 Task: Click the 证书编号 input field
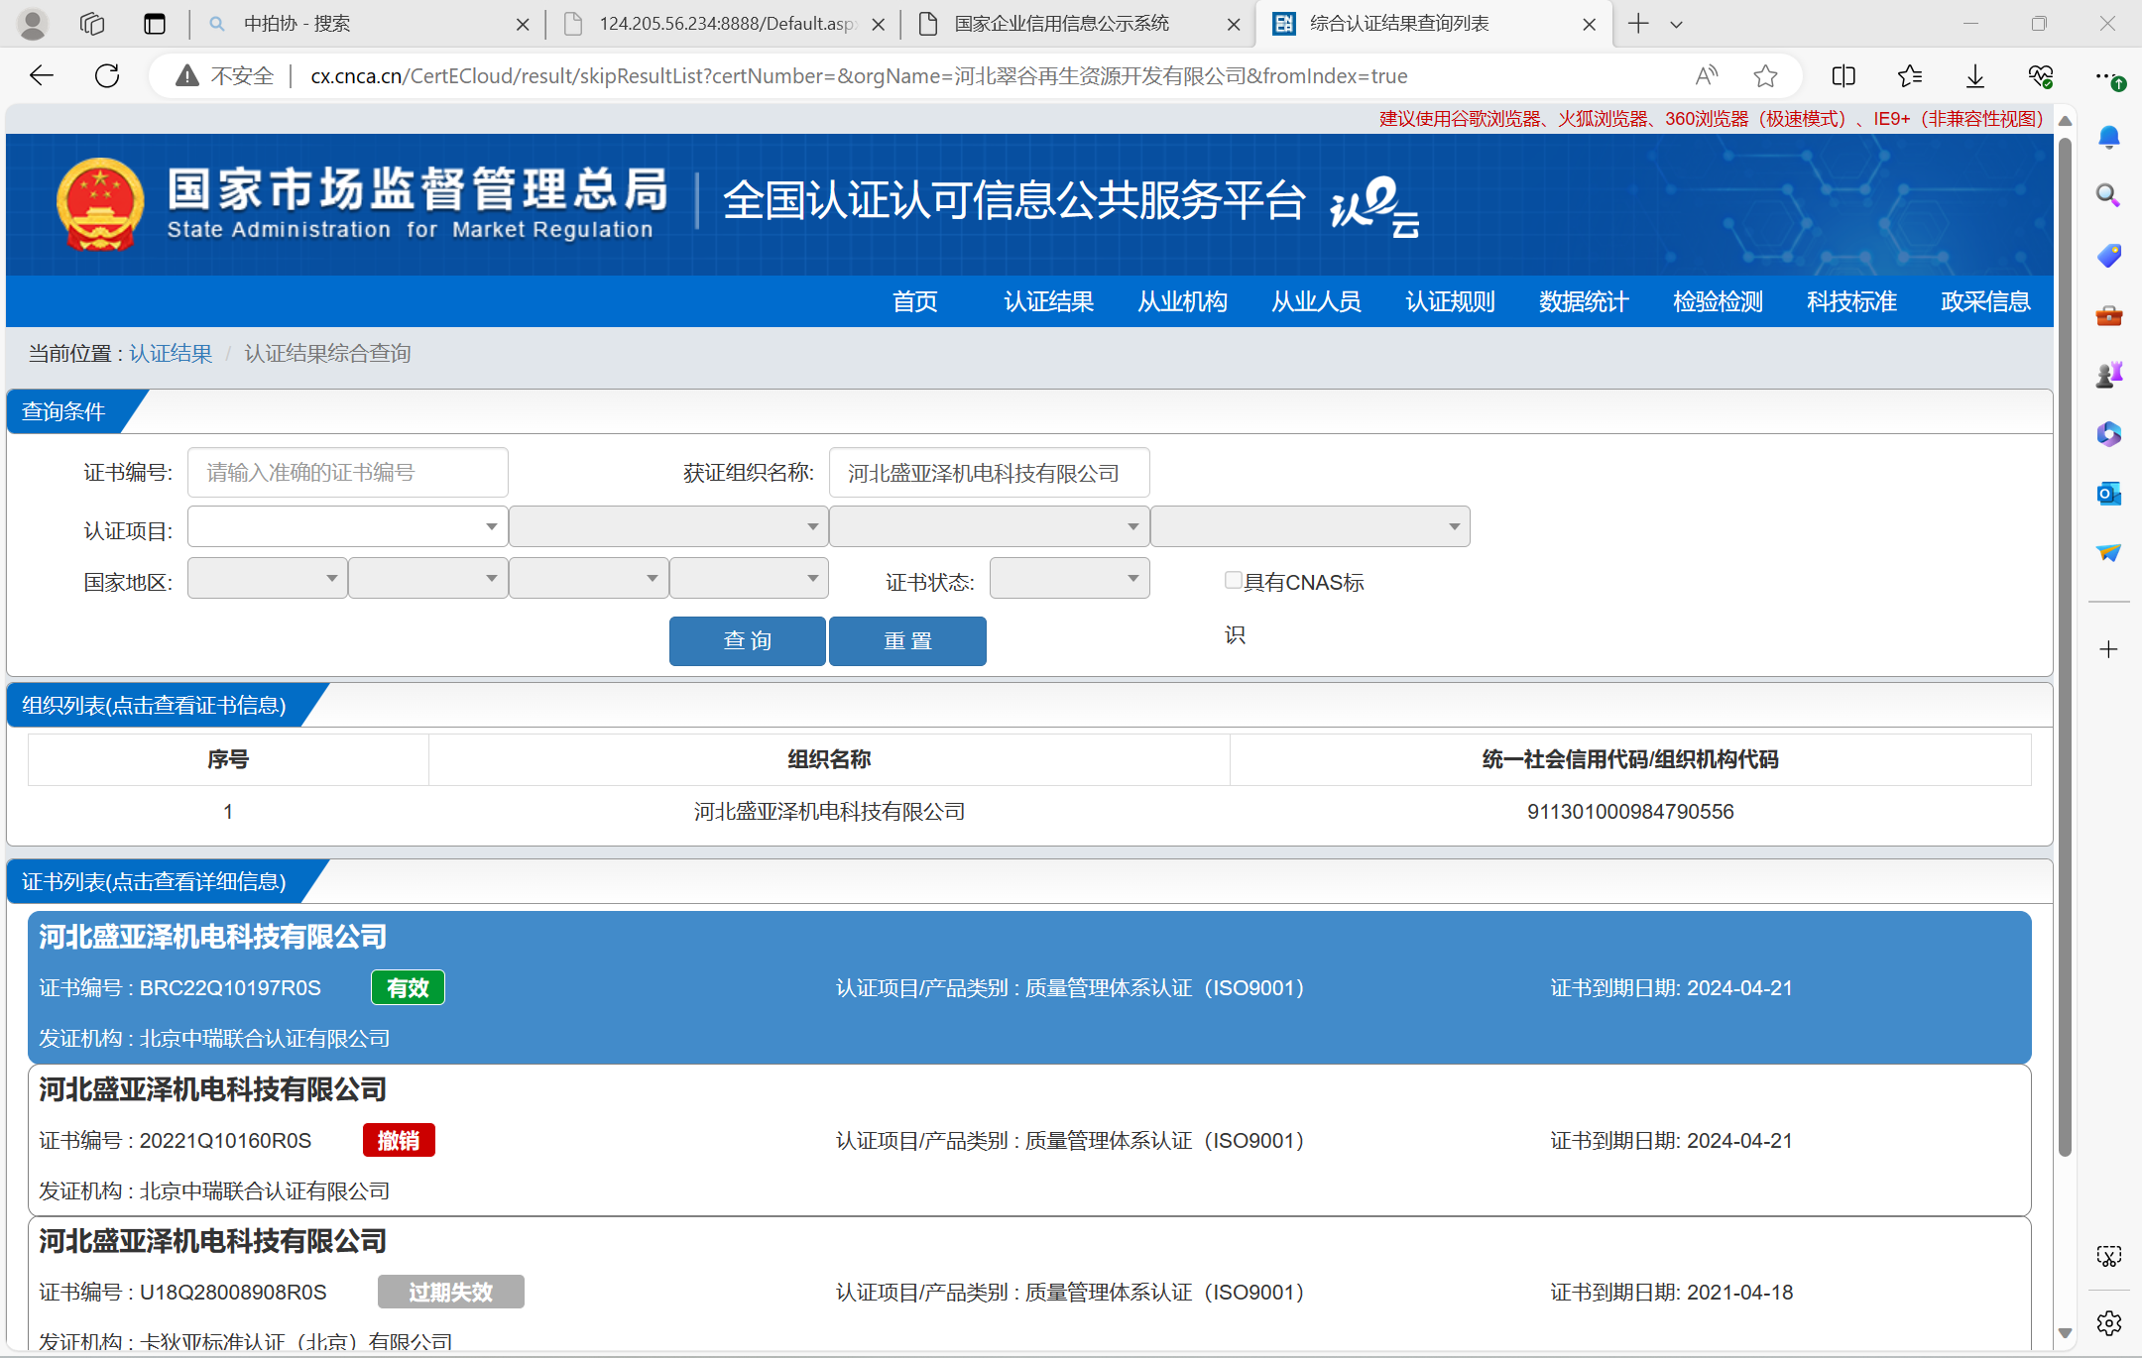coord(347,473)
